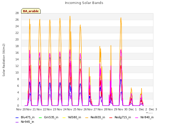The width and height of the screenshot is (169, 127).
Task: Toggle the Yel580_in legend entry
Action: tap(72, 117)
